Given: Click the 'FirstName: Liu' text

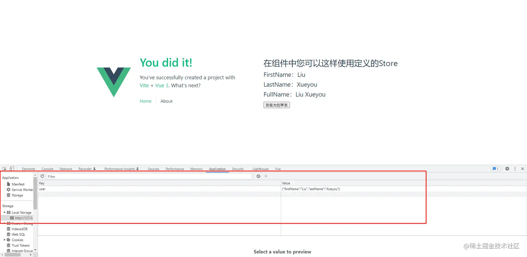Looking at the screenshot, I should [284, 75].
